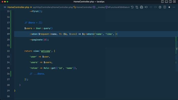178x100 pixels.
Task: Toggle primary sidebar layout icon
Action: point(162,2)
